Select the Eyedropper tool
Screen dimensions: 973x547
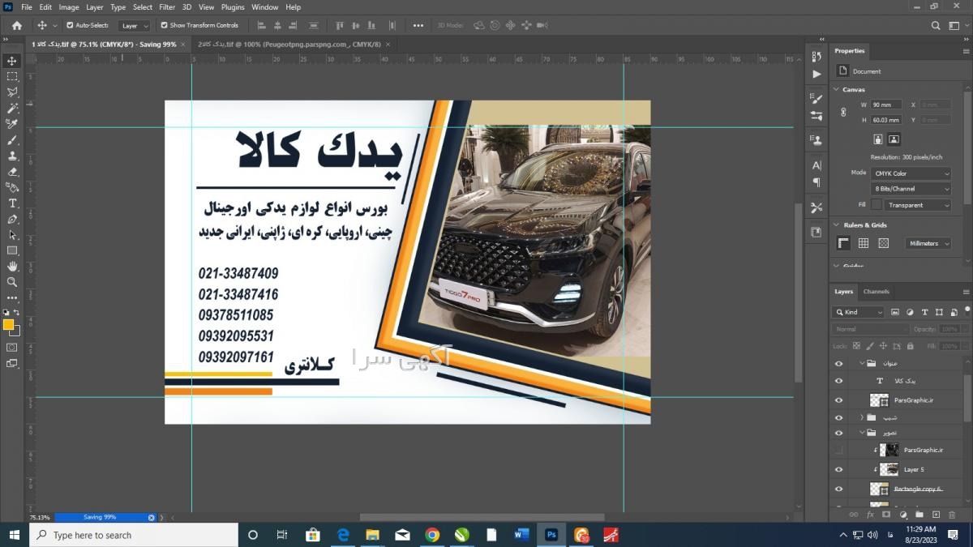pyautogui.click(x=12, y=124)
